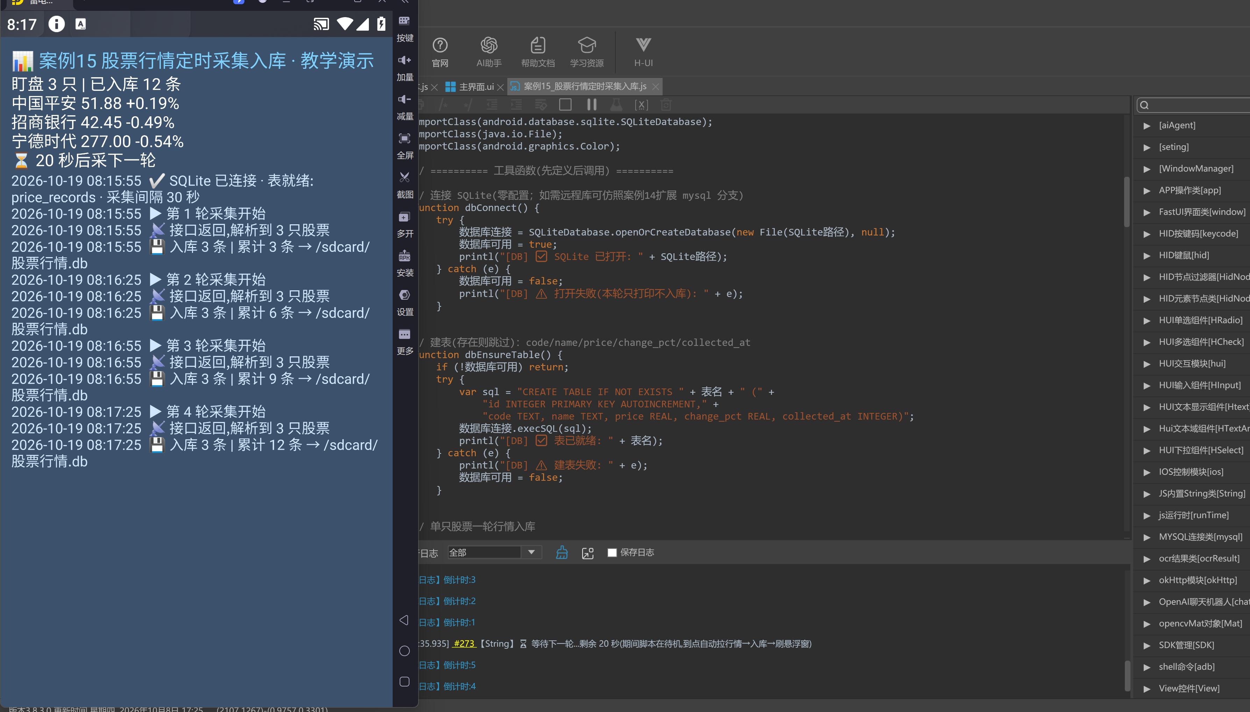The height and width of the screenshot is (712, 1250).
Task: Tap Android home circle button
Action: [x=404, y=651]
